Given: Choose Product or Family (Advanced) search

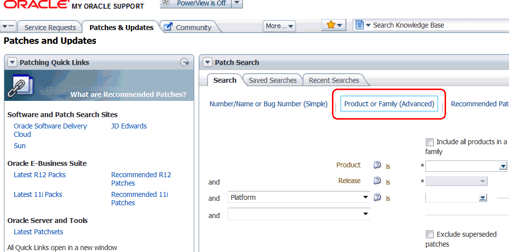Looking at the screenshot, I should point(389,103).
